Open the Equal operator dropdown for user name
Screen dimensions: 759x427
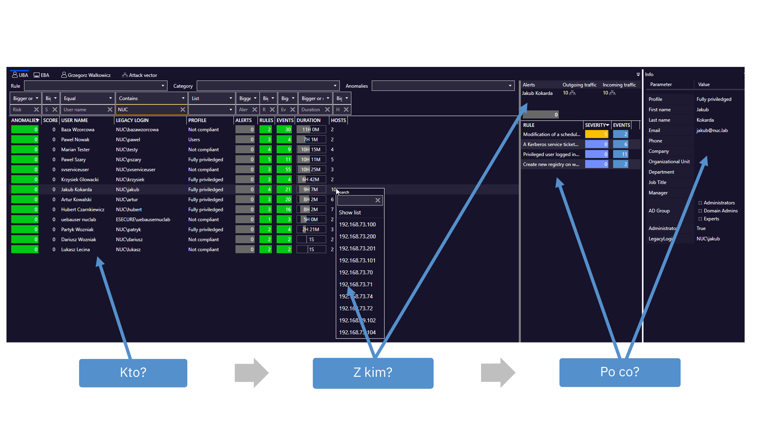coord(88,98)
